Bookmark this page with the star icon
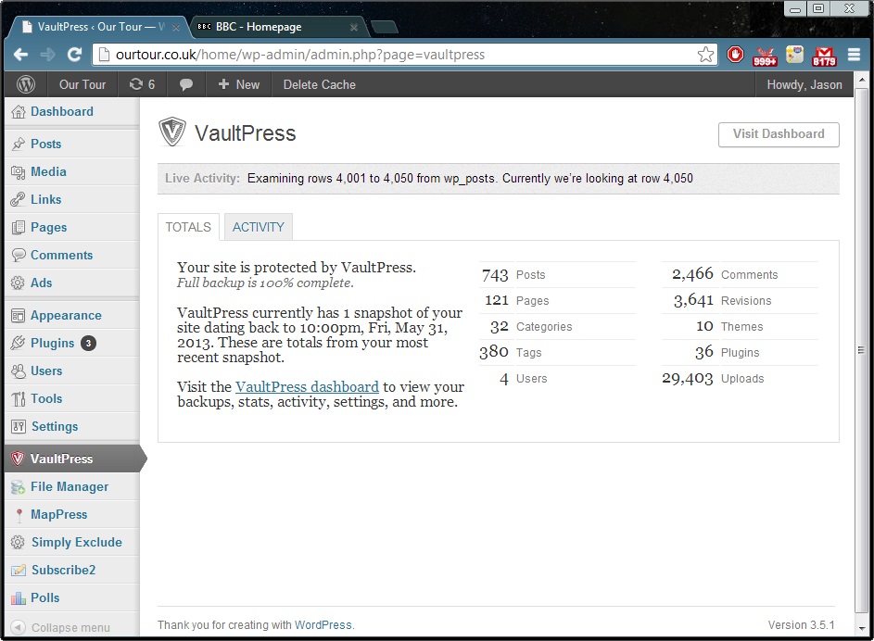The height and width of the screenshot is (641, 874). (x=705, y=55)
